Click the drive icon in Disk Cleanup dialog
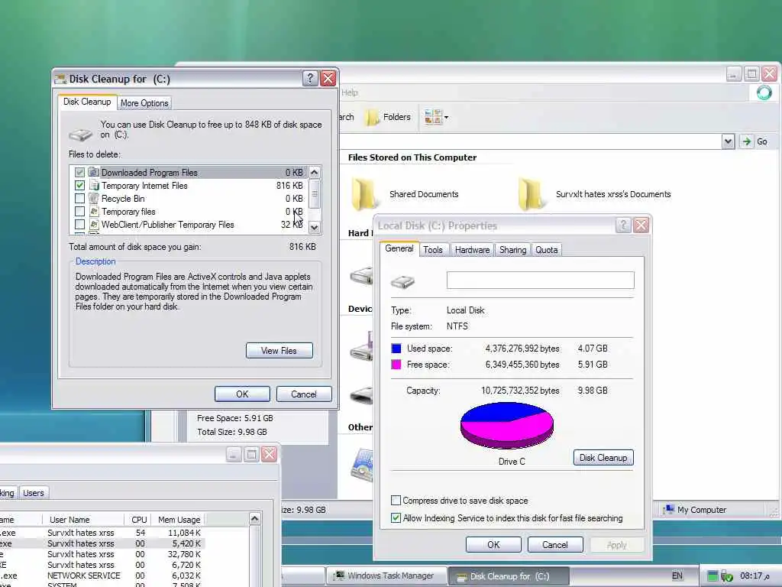This screenshot has width=782, height=587. [x=80, y=134]
